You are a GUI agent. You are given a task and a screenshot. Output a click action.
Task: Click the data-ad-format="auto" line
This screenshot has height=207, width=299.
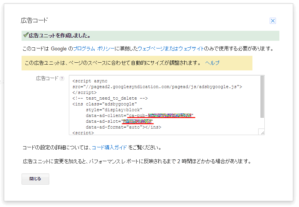pos(123,127)
